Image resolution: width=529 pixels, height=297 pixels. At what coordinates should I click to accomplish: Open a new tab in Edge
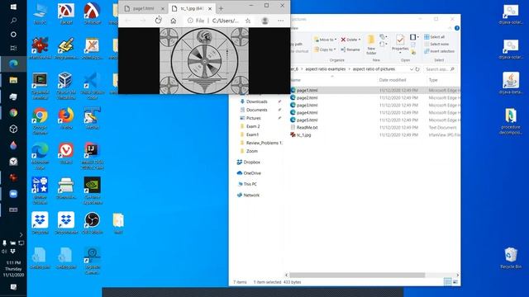pyautogui.click(x=221, y=8)
